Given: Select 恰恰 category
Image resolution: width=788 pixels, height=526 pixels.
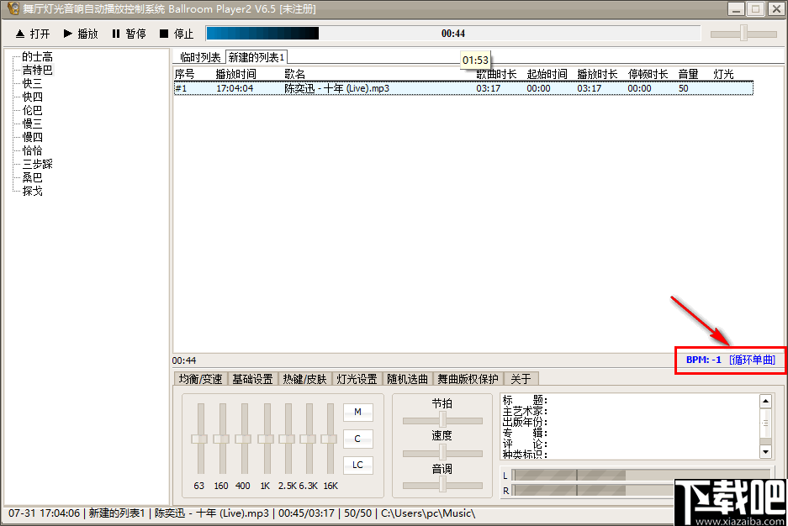Looking at the screenshot, I should click(x=32, y=150).
